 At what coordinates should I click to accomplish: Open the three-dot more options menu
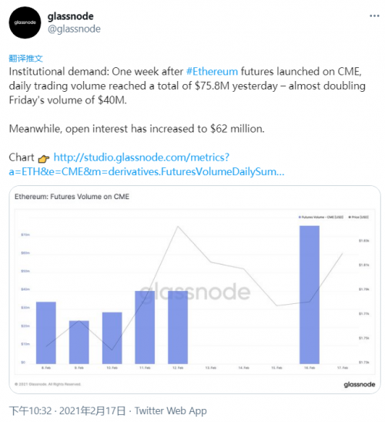374,16
